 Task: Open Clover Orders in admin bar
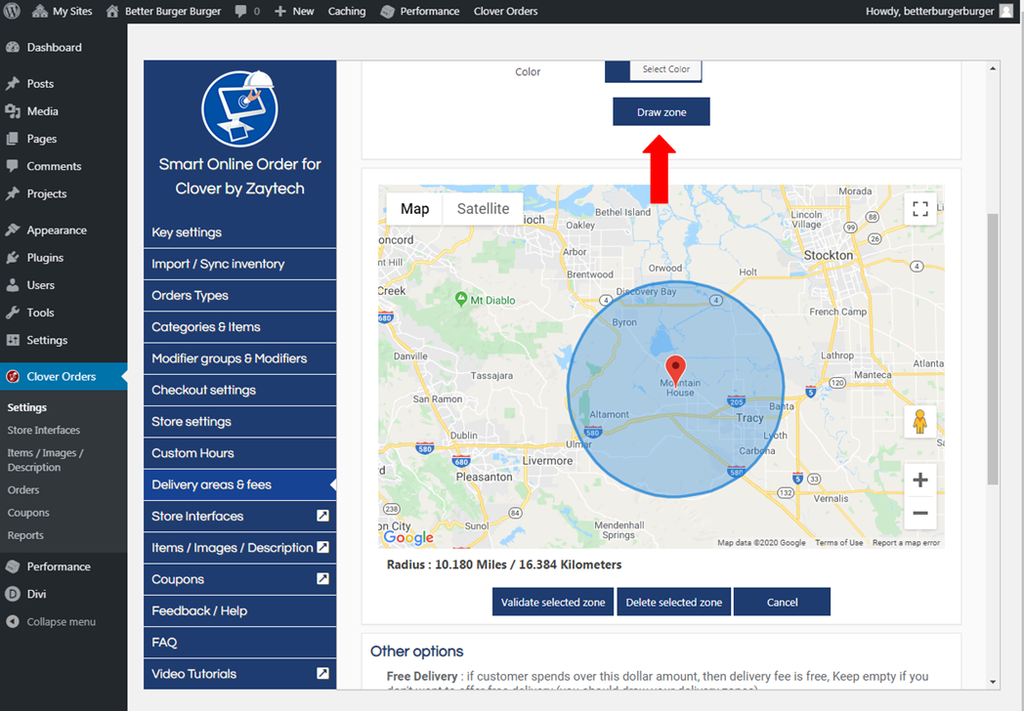tap(505, 11)
